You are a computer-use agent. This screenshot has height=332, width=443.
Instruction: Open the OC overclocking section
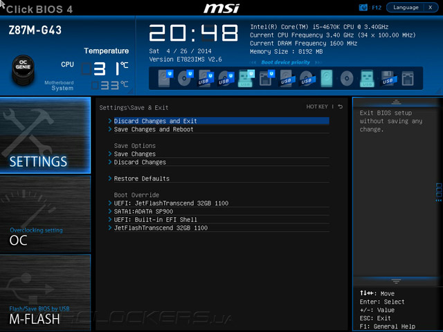pos(45,214)
